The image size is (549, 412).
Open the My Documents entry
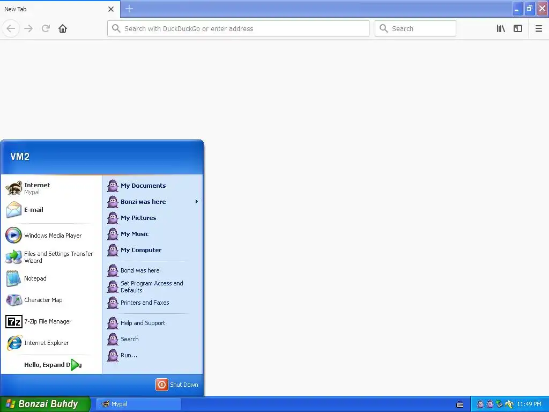click(x=153, y=185)
